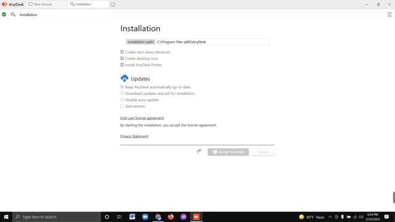This screenshot has height=222, width=395.
Task: Enable the Beta version checkbox
Action: 122,106
